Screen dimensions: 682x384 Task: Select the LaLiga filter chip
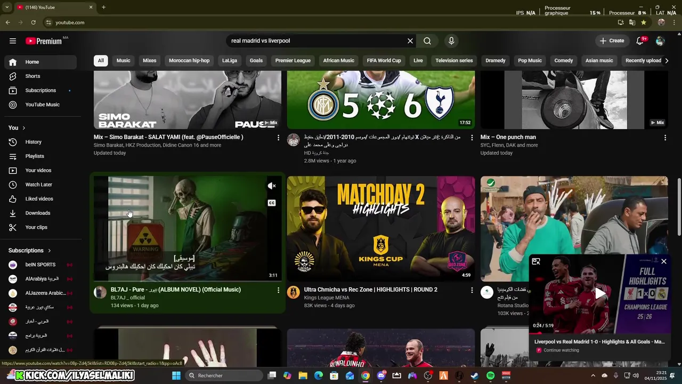230,61
